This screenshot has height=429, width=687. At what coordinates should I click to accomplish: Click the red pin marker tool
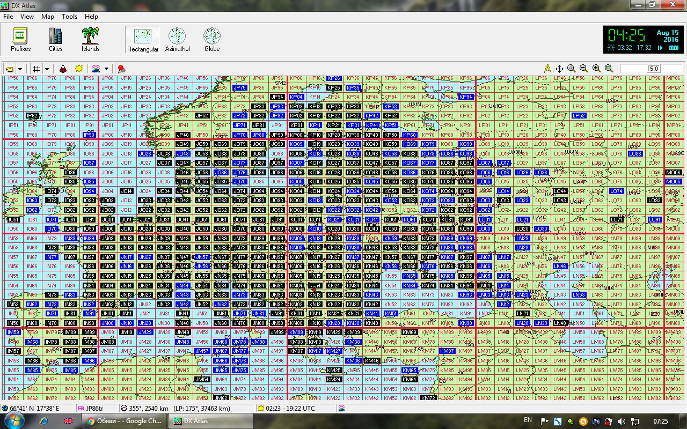tap(121, 69)
